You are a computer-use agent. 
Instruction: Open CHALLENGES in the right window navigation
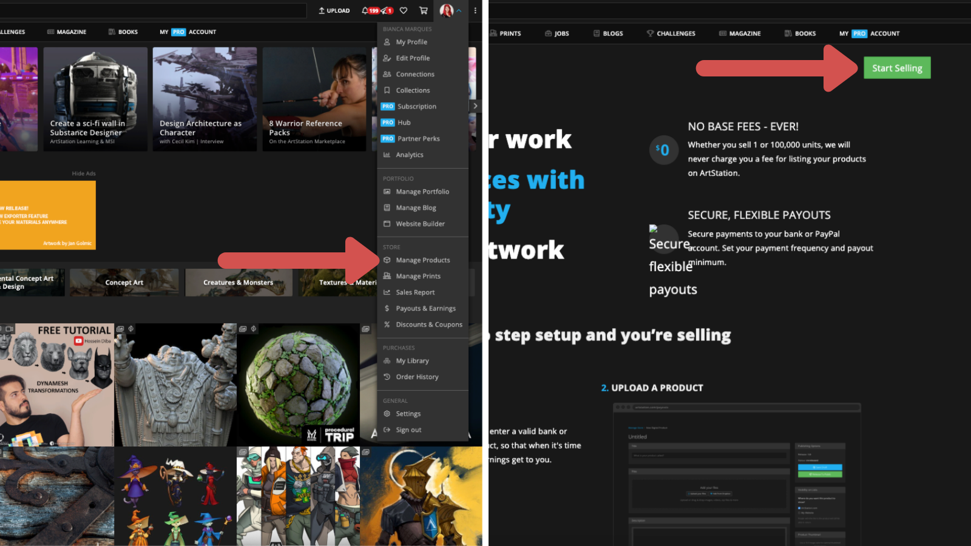(671, 33)
